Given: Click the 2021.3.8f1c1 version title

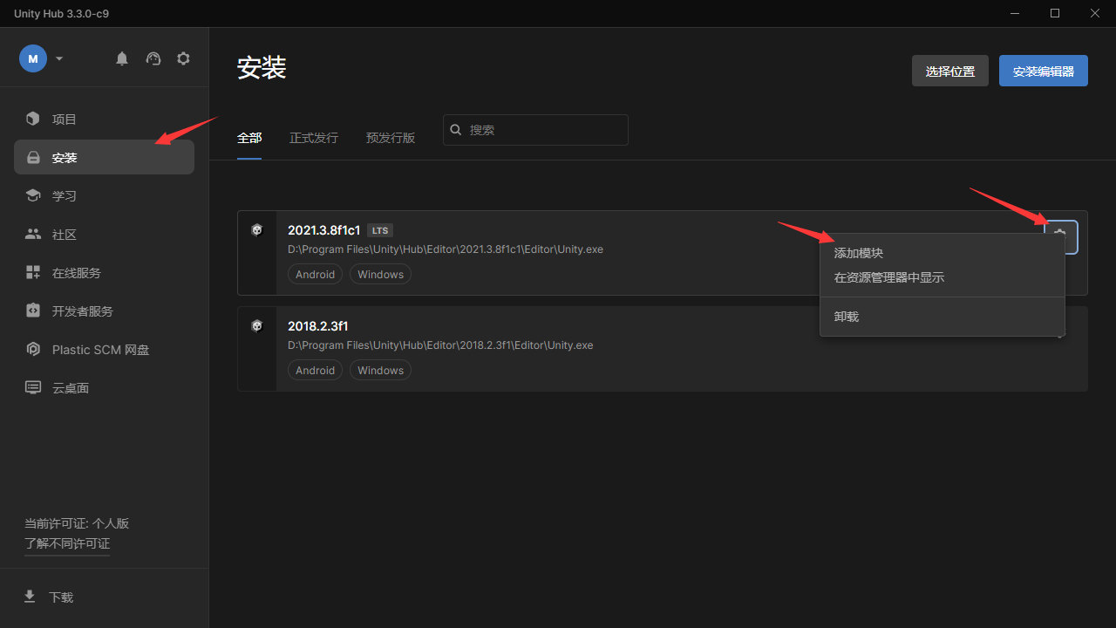Looking at the screenshot, I should pos(324,230).
